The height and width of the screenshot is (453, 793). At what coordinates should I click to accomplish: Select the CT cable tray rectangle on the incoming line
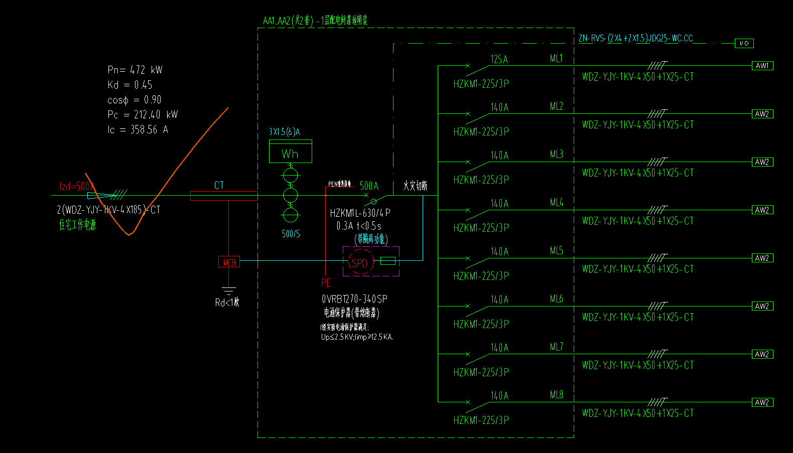coord(224,196)
